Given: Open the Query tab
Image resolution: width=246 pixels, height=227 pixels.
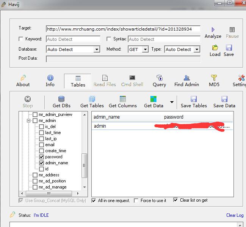Looking at the screenshot, I should tap(160, 81).
